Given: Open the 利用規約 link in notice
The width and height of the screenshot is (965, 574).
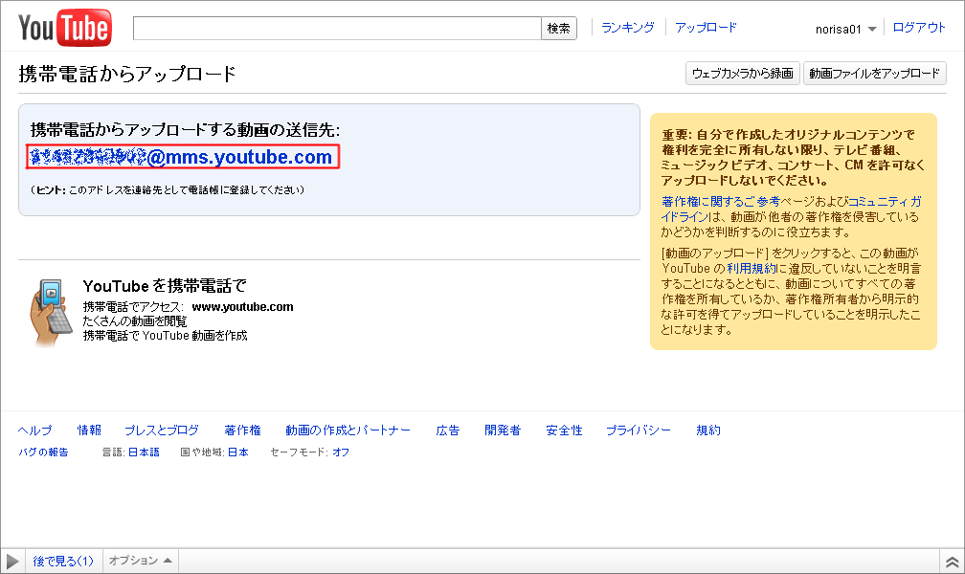Looking at the screenshot, I should (752, 268).
